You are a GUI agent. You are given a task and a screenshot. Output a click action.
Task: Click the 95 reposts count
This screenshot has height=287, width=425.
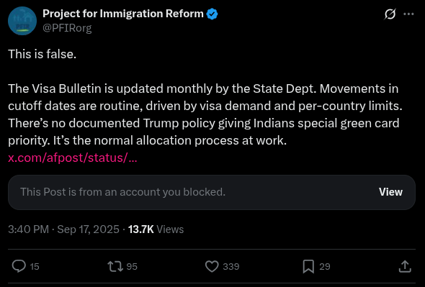click(132, 267)
